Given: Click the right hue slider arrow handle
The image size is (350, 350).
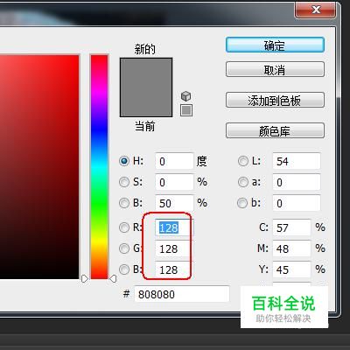Looking at the screenshot, I should [113, 279].
